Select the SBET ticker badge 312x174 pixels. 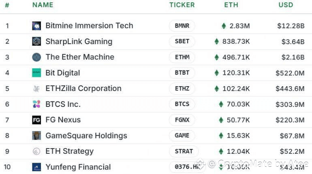182,41
